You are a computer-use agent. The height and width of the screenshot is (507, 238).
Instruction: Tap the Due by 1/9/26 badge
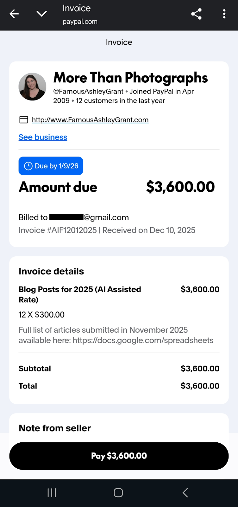(51, 166)
